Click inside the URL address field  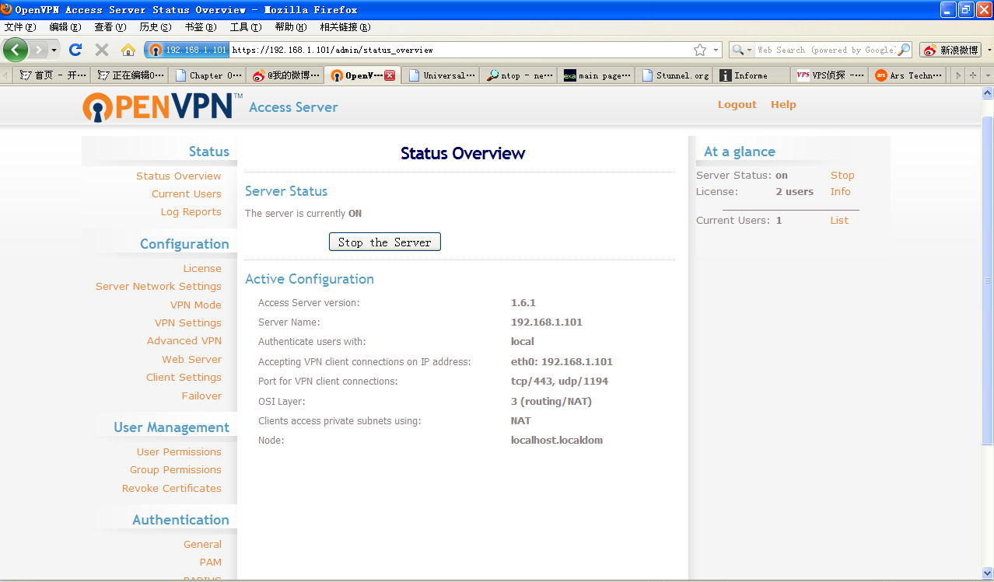coord(459,50)
